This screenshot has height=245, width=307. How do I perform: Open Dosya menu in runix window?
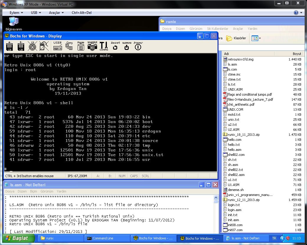pyautogui.click(x=167, y=29)
